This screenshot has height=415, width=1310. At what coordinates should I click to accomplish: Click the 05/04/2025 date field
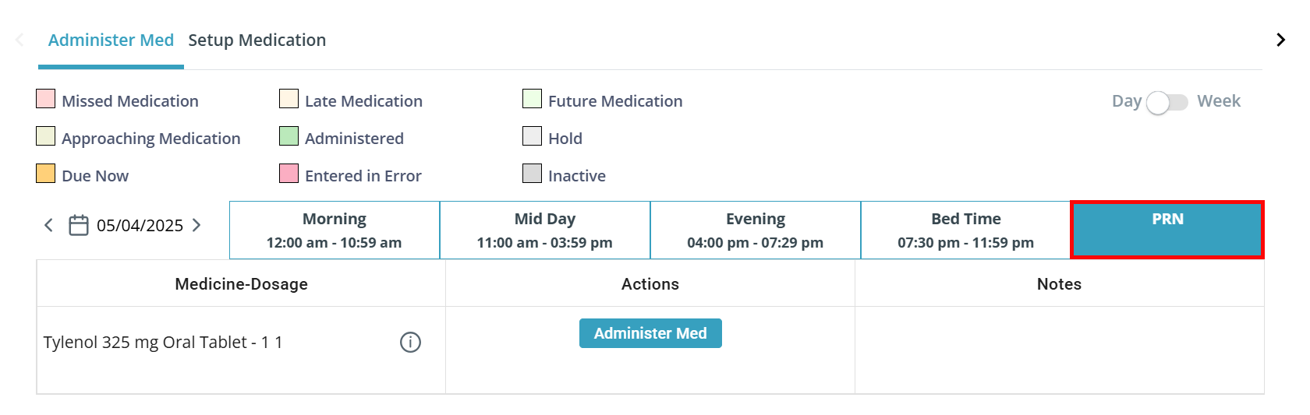pos(140,226)
